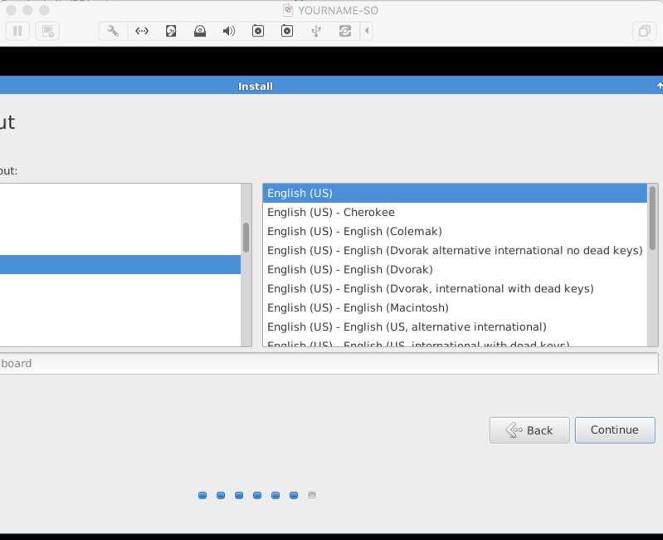Open virtual machine settings wrench
Image resolution: width=663 pixels, height=540 pixels.
click(113, 31)
